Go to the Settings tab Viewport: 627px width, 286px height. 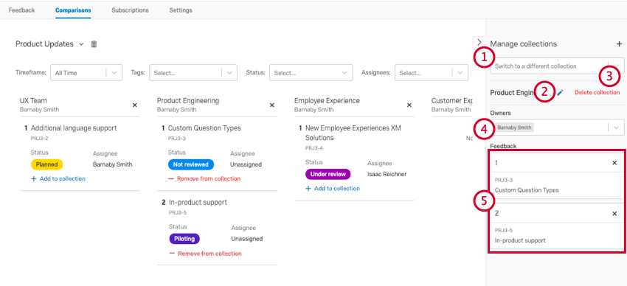pos(180,10)
